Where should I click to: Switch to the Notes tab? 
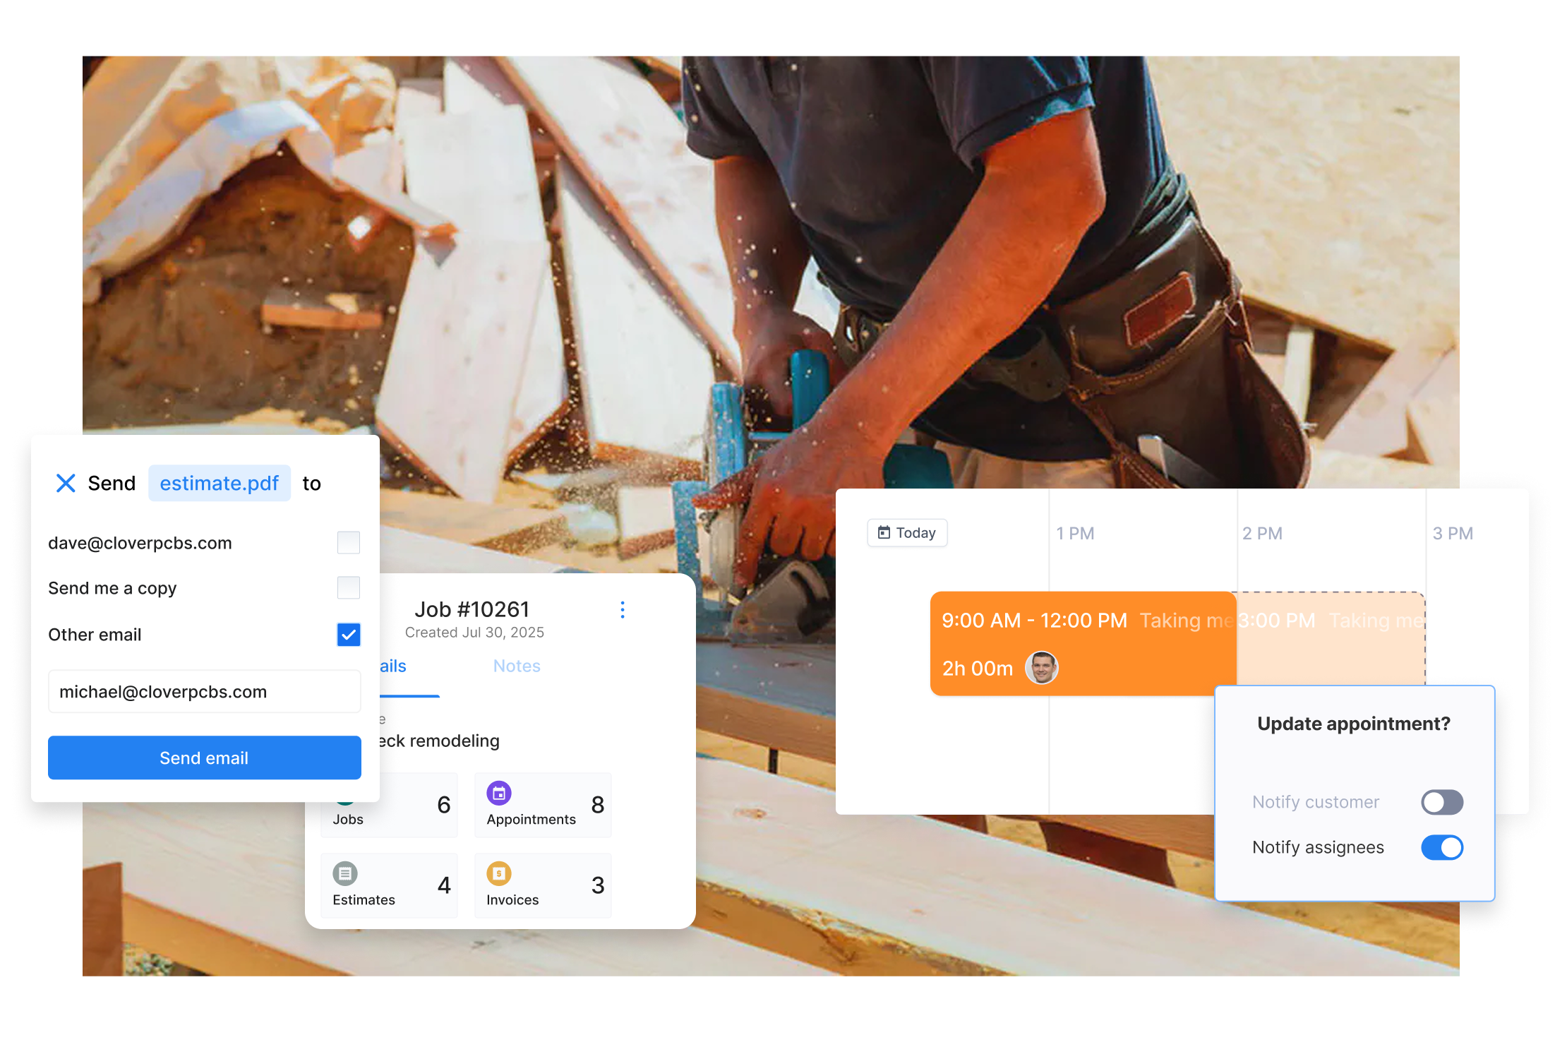pyautogui.click(x=517, y=666)
